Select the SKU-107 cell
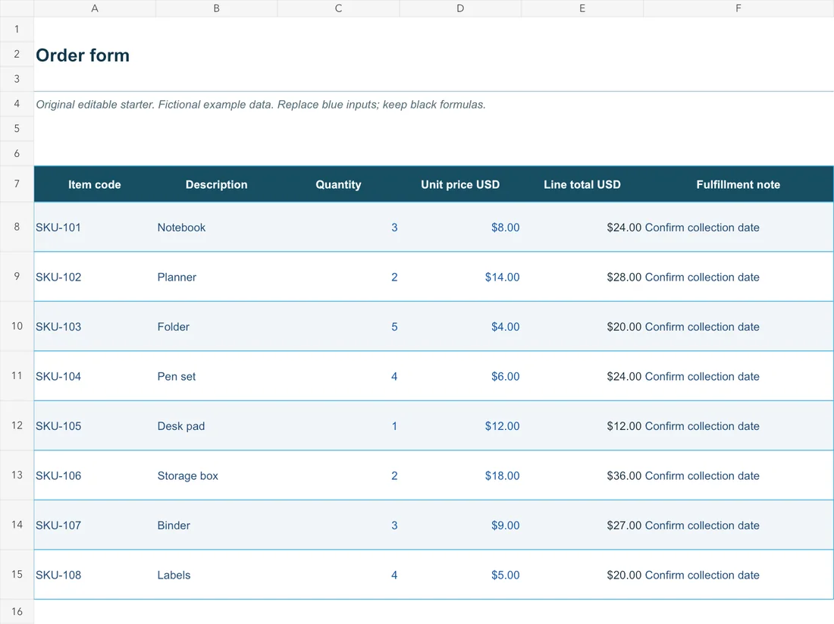Image resolution: width=834 pixels, height=624 pixels. tap(95, 525)
